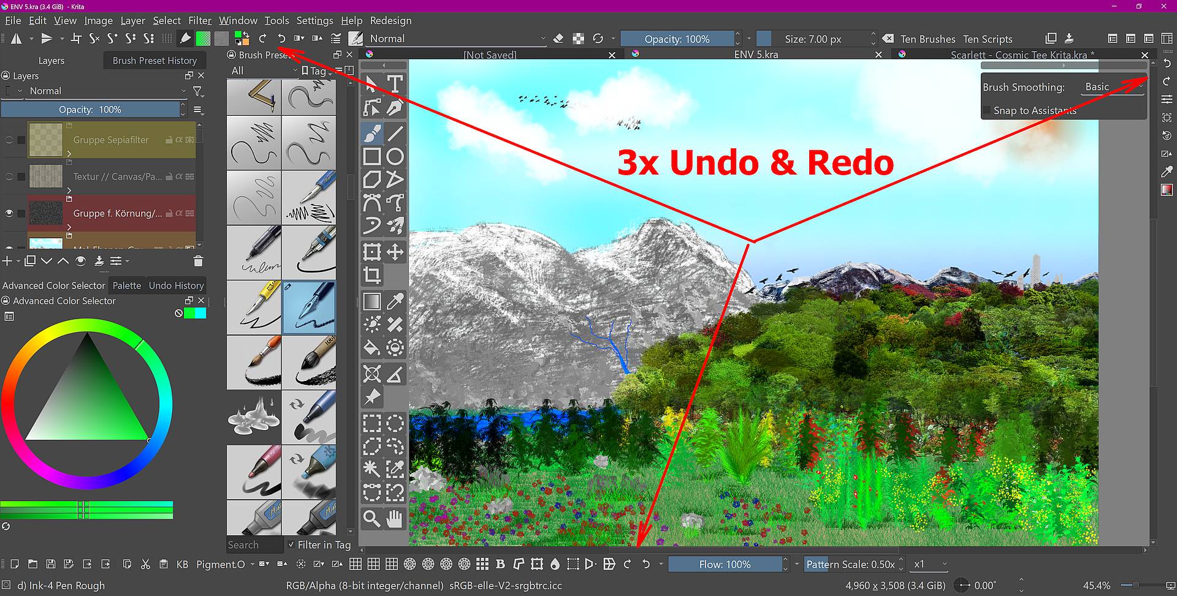Activate the Pan hand tool
Screen dimensions: 1177x596
coord(395,519)
